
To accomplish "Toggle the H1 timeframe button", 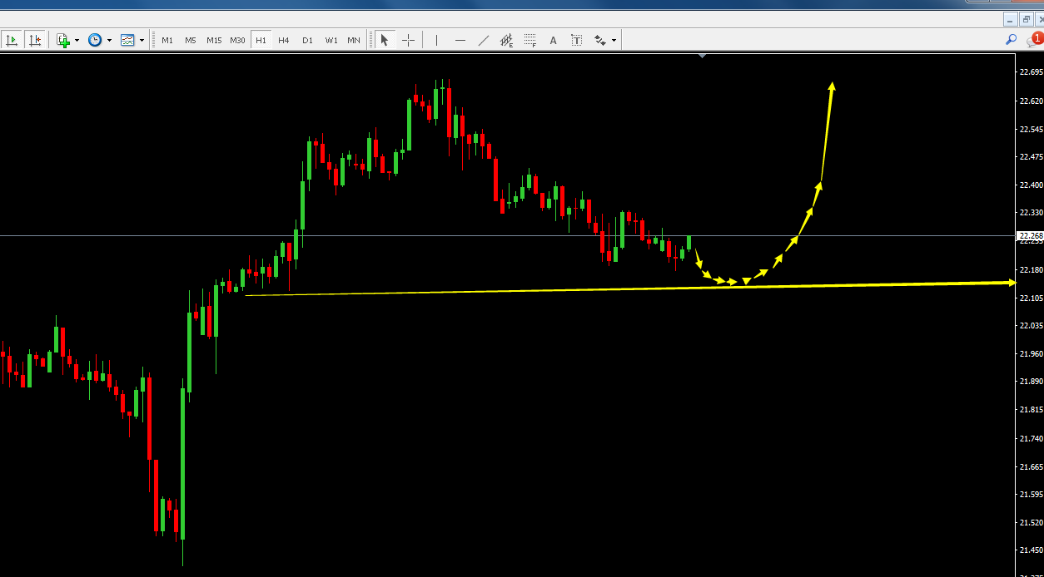I will pyautogui.click(x=261, y=40).
